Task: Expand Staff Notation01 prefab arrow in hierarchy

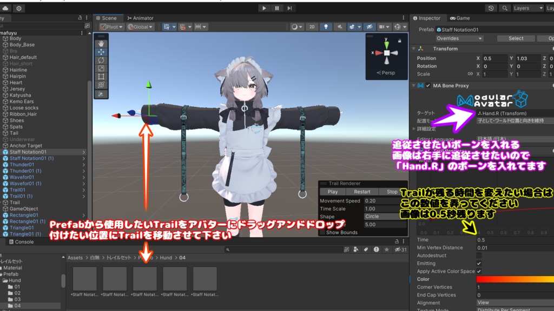Action: (x=84, y=152)
